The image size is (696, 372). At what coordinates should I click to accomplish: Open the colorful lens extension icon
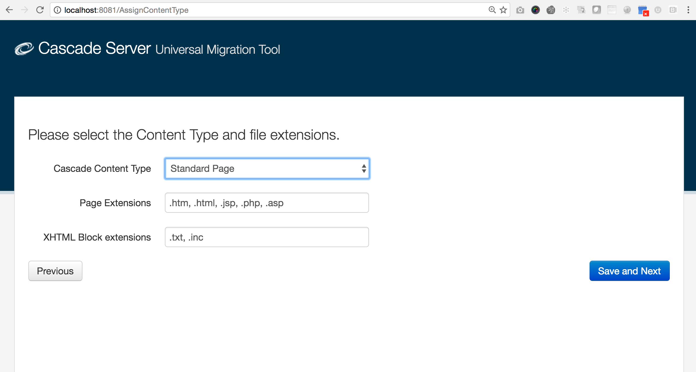[536, 10]
